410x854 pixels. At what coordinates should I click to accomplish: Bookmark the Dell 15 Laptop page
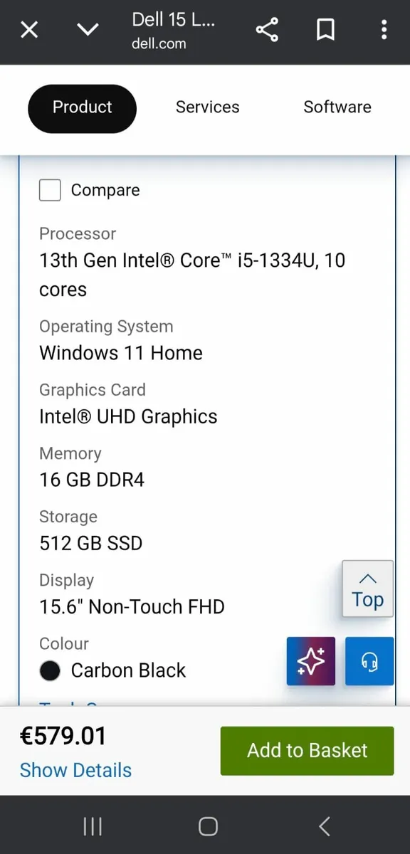pyautogui.click(x=325, y=30)
